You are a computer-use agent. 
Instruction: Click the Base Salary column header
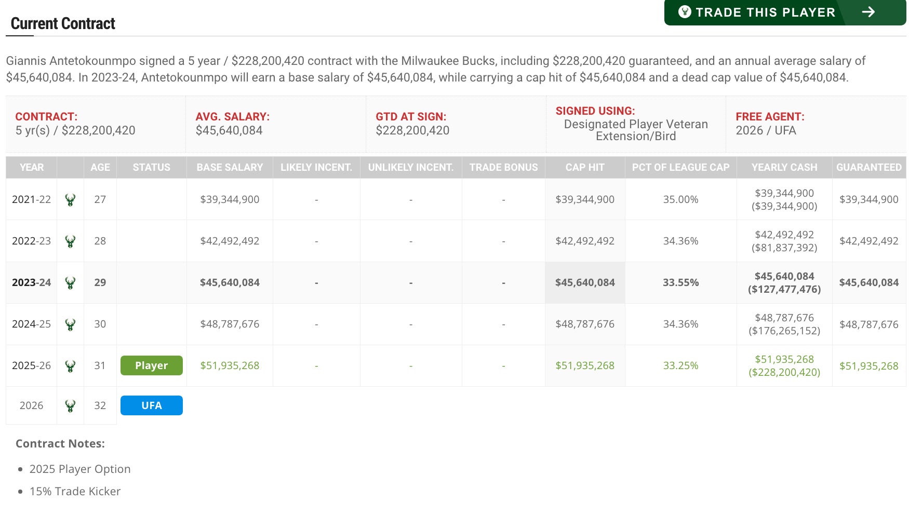pos(230,167)
